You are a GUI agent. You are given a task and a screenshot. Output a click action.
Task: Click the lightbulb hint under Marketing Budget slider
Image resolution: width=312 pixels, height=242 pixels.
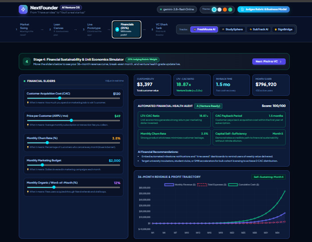click(28, 169)
